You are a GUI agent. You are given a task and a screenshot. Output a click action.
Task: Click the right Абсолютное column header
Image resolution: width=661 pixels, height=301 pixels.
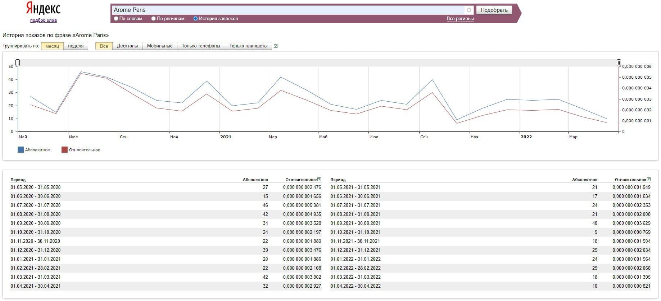[585, 180]
